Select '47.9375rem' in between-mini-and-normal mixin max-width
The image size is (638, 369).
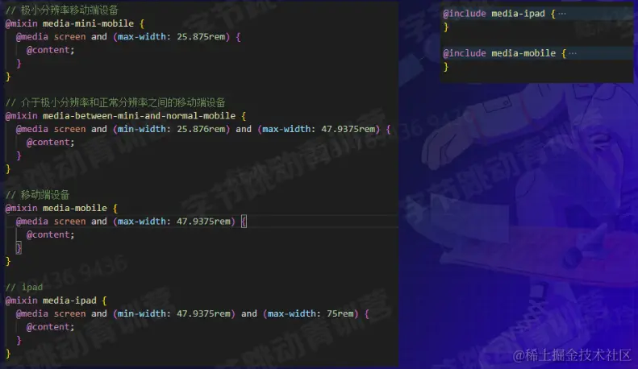(x=348, y=129)
